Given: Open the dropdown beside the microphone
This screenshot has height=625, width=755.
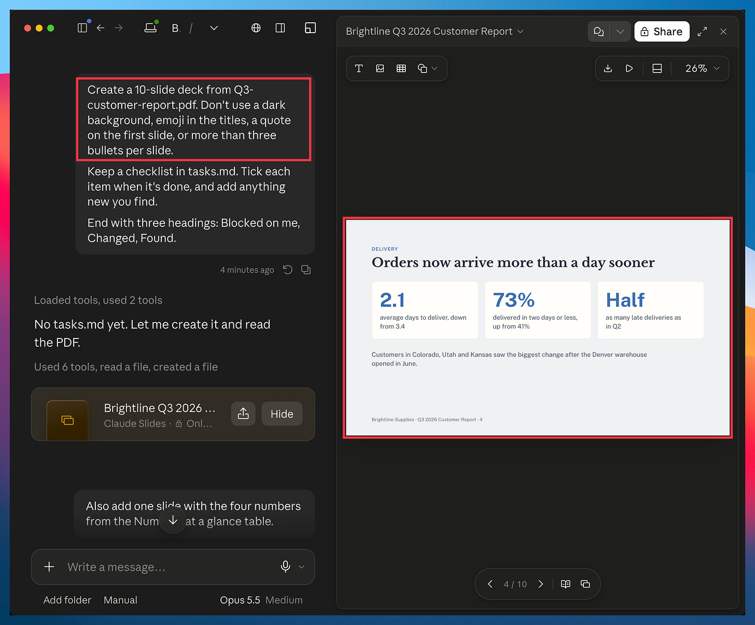Looking at the screenshot, I should coord(301,567).
